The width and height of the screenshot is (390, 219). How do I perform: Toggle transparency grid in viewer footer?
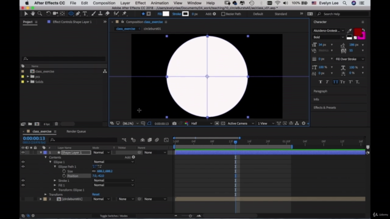tap(223, 123)
